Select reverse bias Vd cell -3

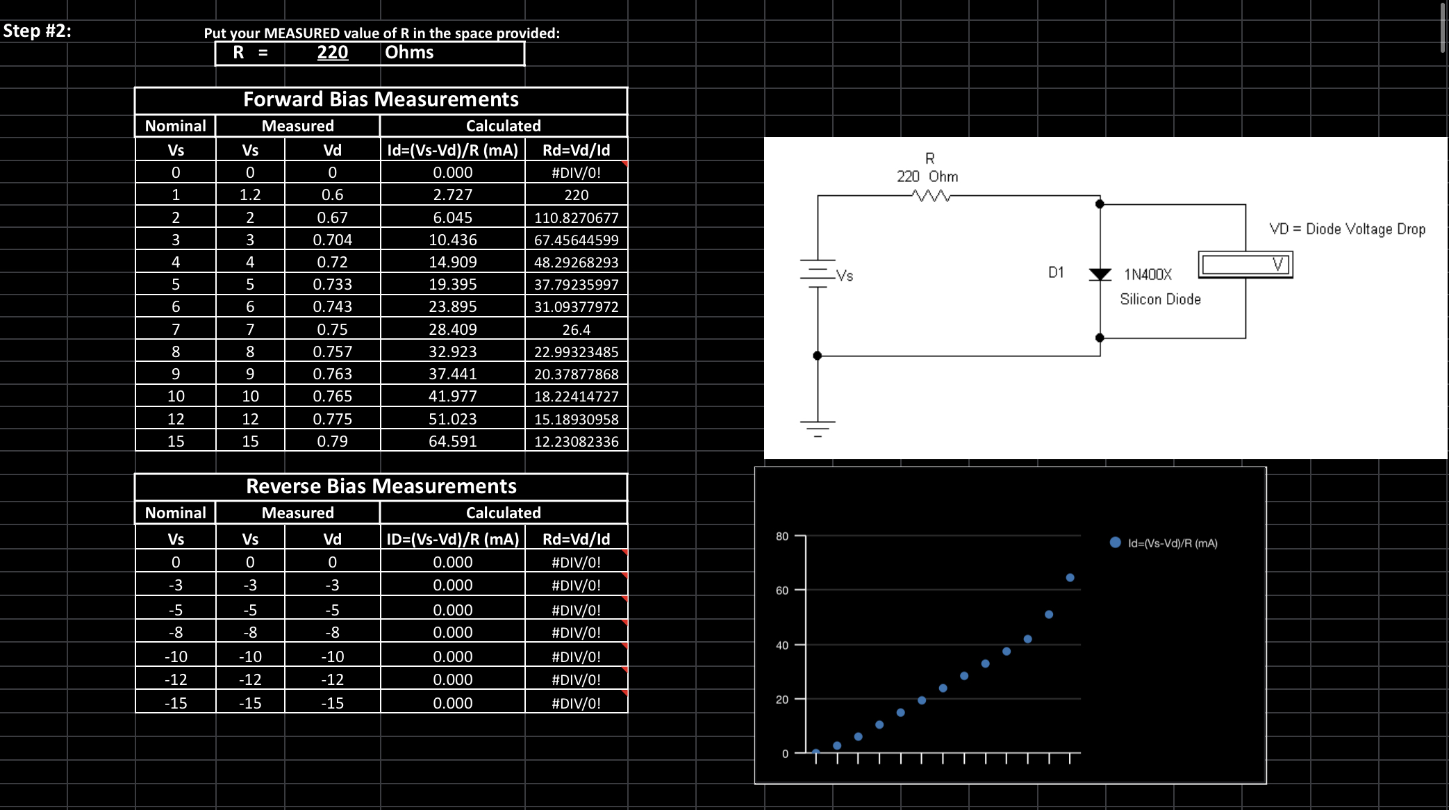[333, 585]
